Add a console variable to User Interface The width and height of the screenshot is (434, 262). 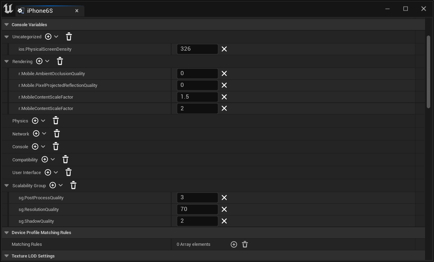click(x=48, y=172)
